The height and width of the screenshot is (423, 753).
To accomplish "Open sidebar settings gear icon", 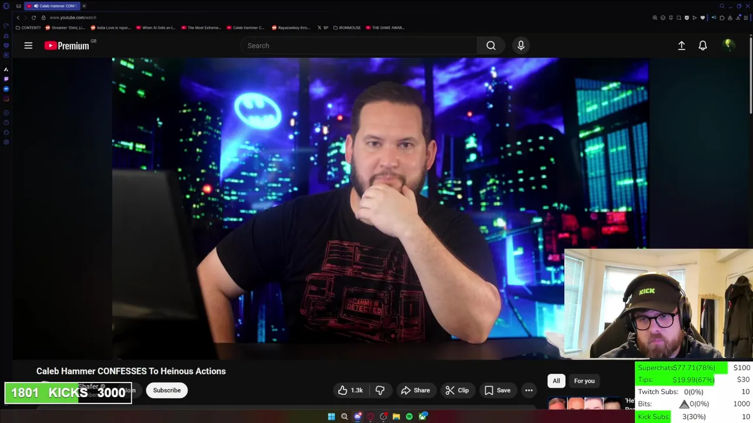I will click(x=6, y=142).
